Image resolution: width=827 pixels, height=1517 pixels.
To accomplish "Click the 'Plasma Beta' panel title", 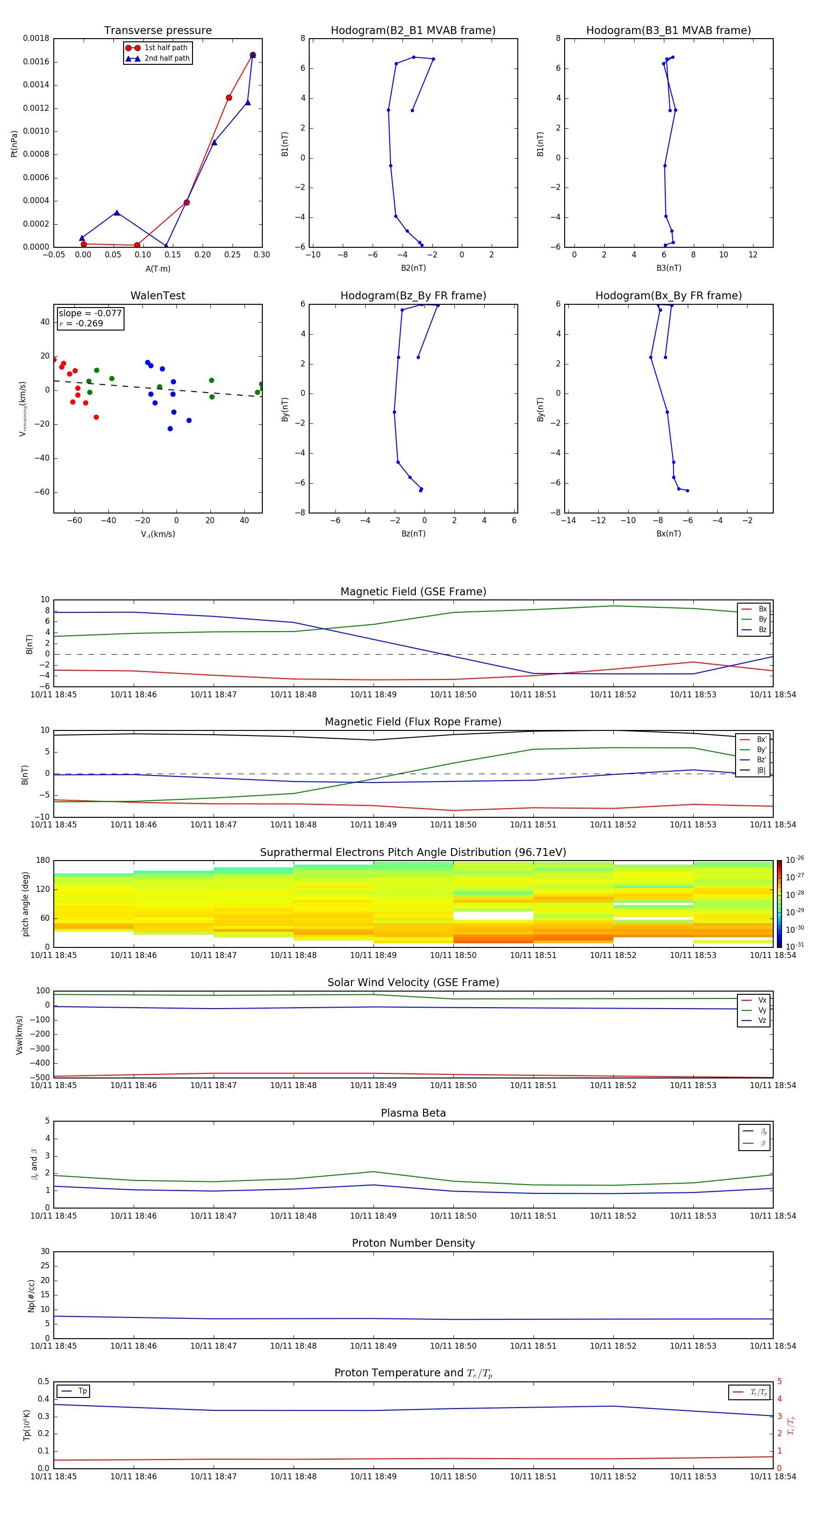I will 413,1113.
